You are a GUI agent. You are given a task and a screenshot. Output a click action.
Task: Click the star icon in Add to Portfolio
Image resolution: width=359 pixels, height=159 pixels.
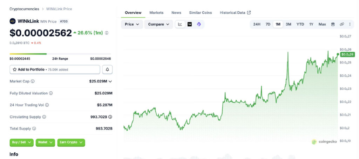click(x=15, y=69)
